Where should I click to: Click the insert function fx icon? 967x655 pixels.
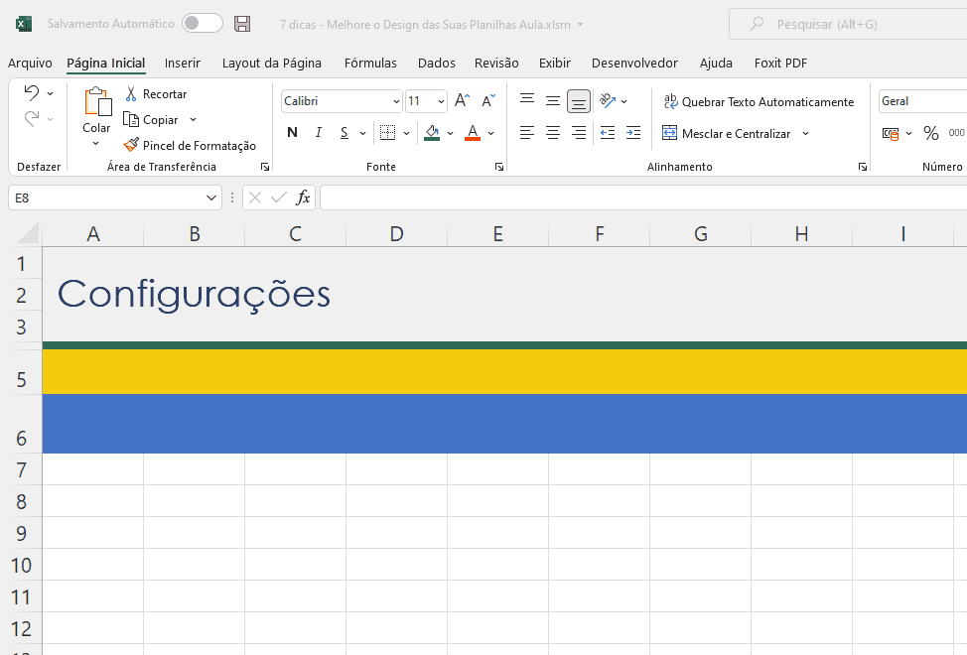(303, 197)
